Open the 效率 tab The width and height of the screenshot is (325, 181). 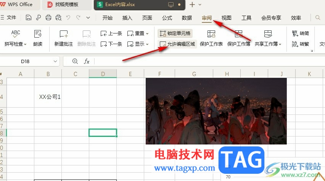pos(296,18)
